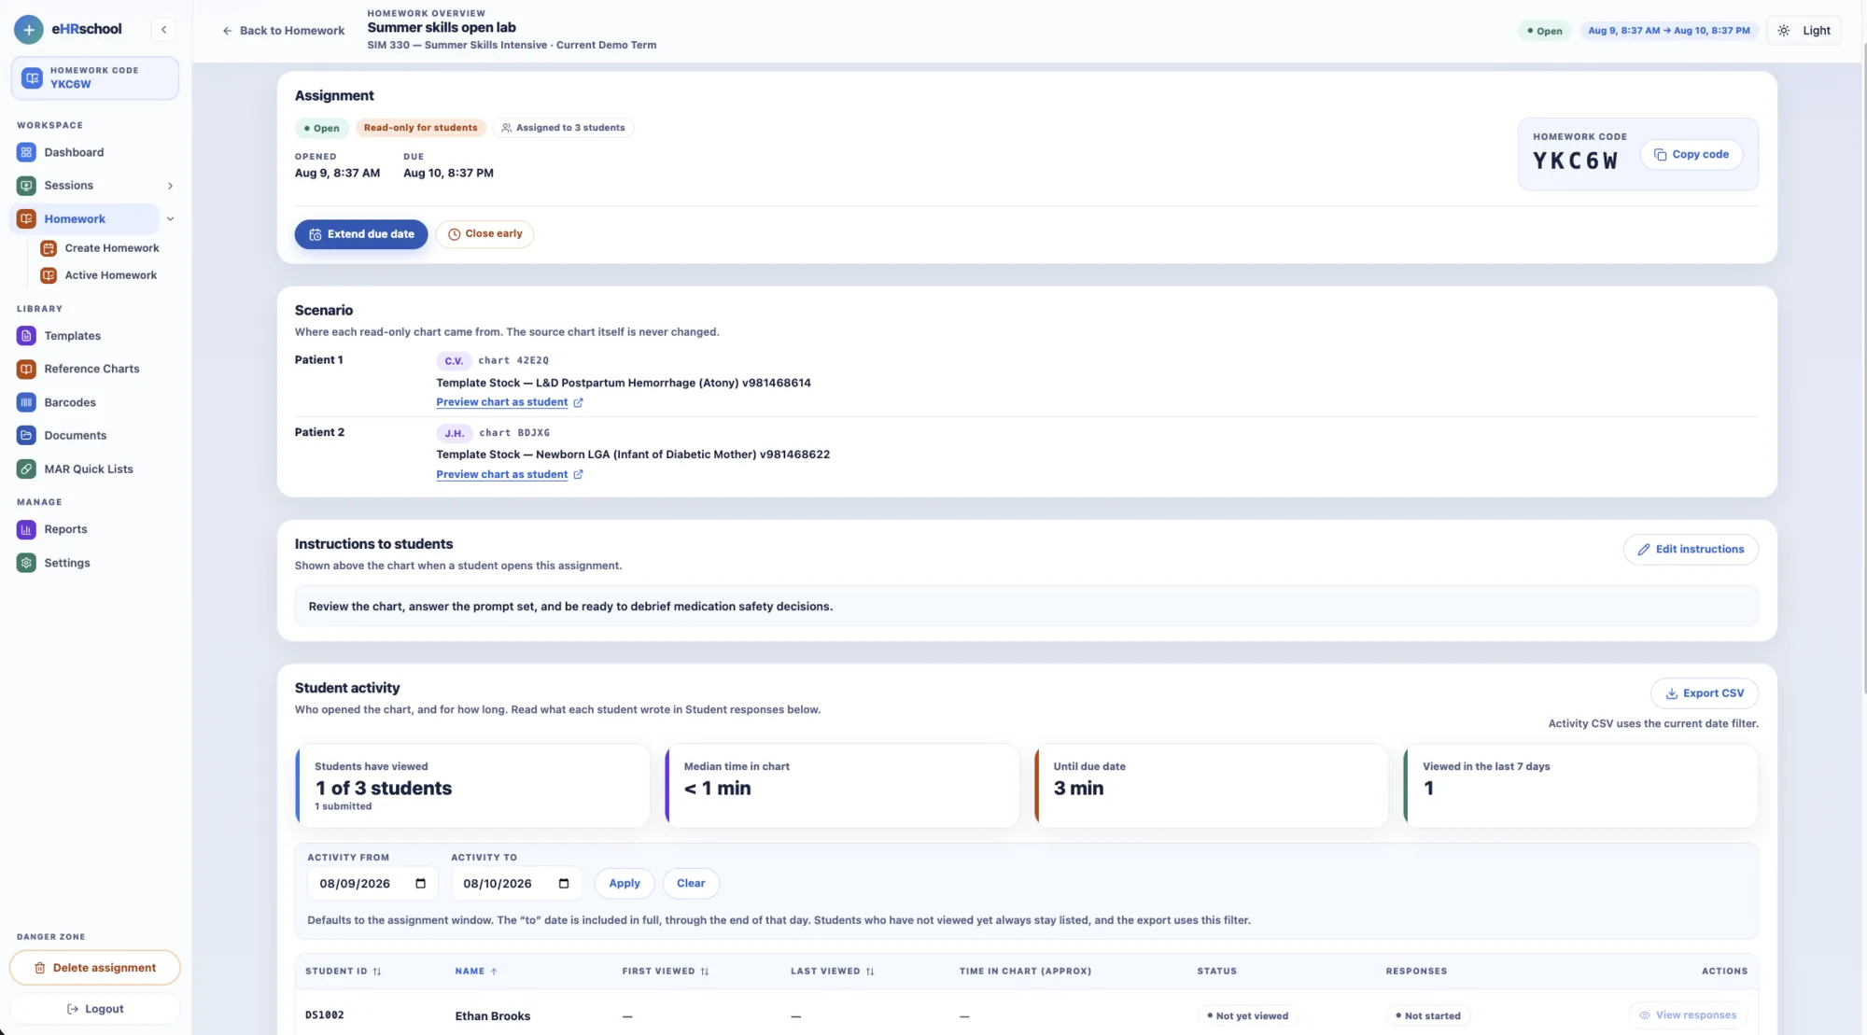Screen dimensions: 1867x1035
Task: Click the Barcodes sidebar icon
Action: pos(26,402)
